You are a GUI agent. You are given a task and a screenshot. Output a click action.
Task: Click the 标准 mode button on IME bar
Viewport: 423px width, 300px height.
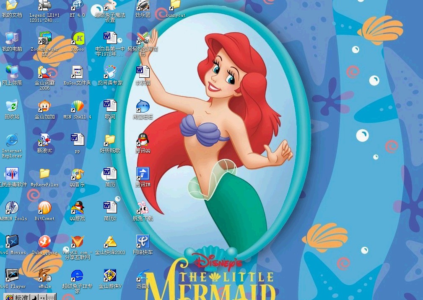tap(22, 297)
